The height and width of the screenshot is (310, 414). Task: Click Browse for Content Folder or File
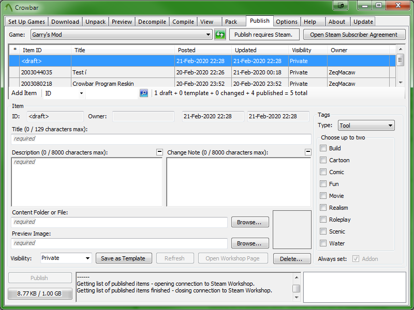(250, 222)
